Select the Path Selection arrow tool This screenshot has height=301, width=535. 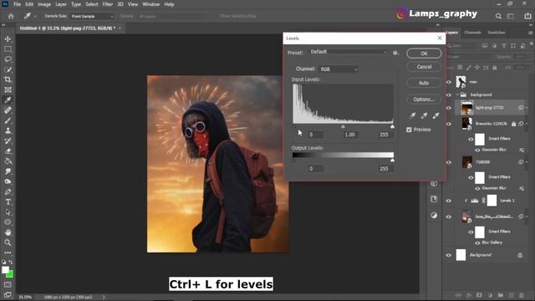coord(8,212)
